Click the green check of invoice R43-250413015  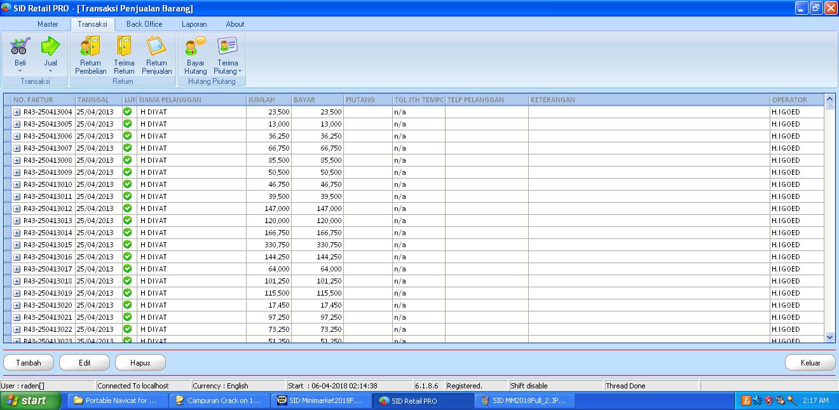pyautogui.click(x=127, y=244)
